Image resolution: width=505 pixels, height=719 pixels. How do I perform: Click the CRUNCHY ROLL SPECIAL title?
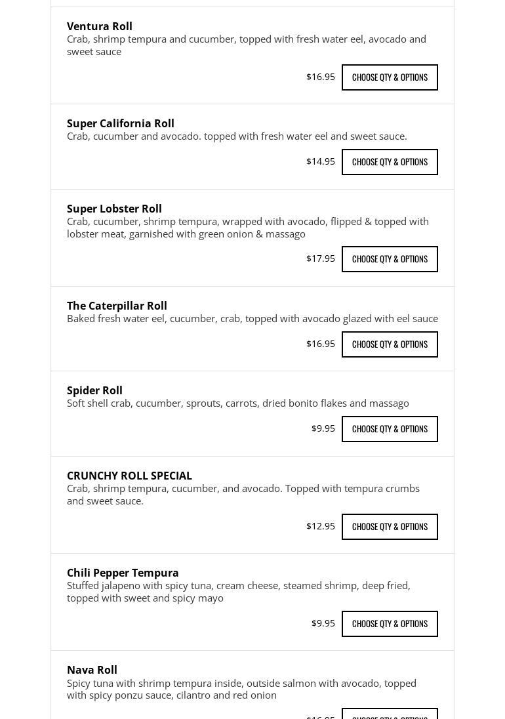129,476
